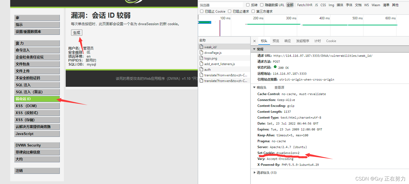Switch to the 响应 tab

coord(288,41)
